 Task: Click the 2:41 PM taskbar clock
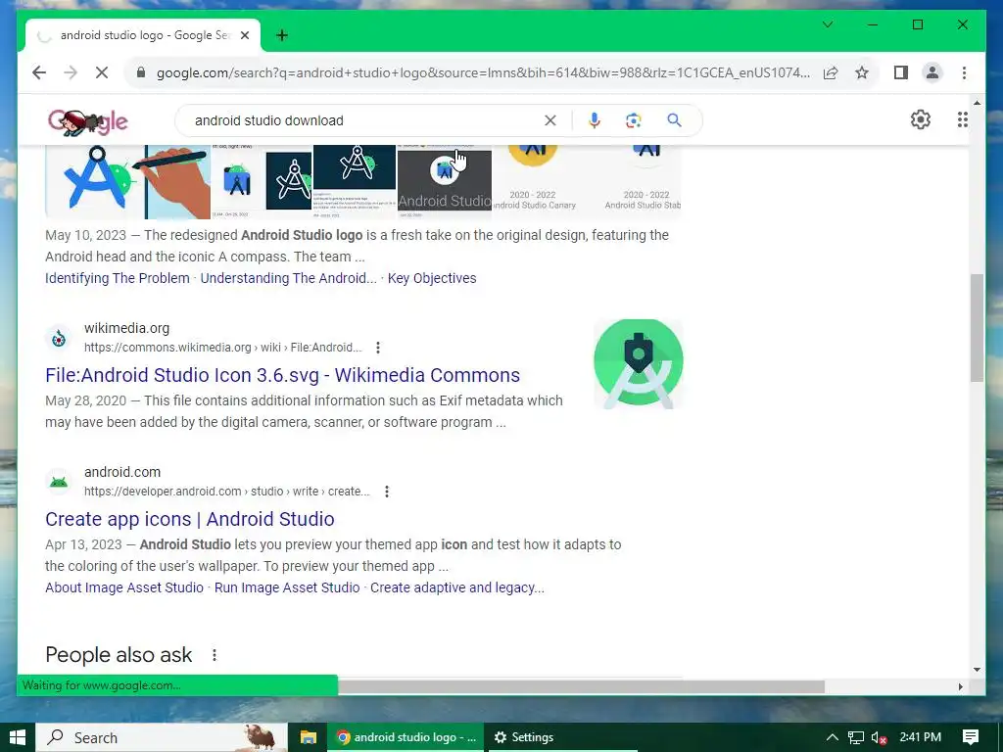tap(920, 737)
